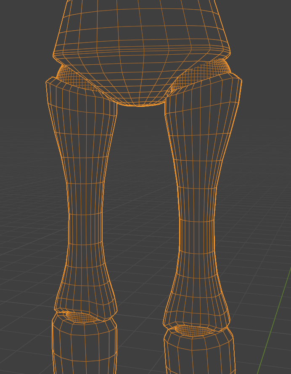Image resolution: width=291 pixels, height=374 pixels.
Task: Click empty viewport area left of left thigh
Action: click(x=25, y=189)
